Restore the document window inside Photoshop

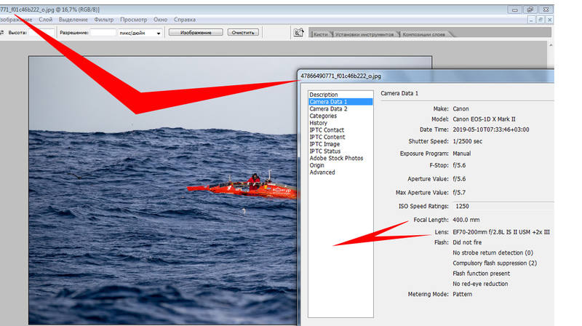point(541,20)
